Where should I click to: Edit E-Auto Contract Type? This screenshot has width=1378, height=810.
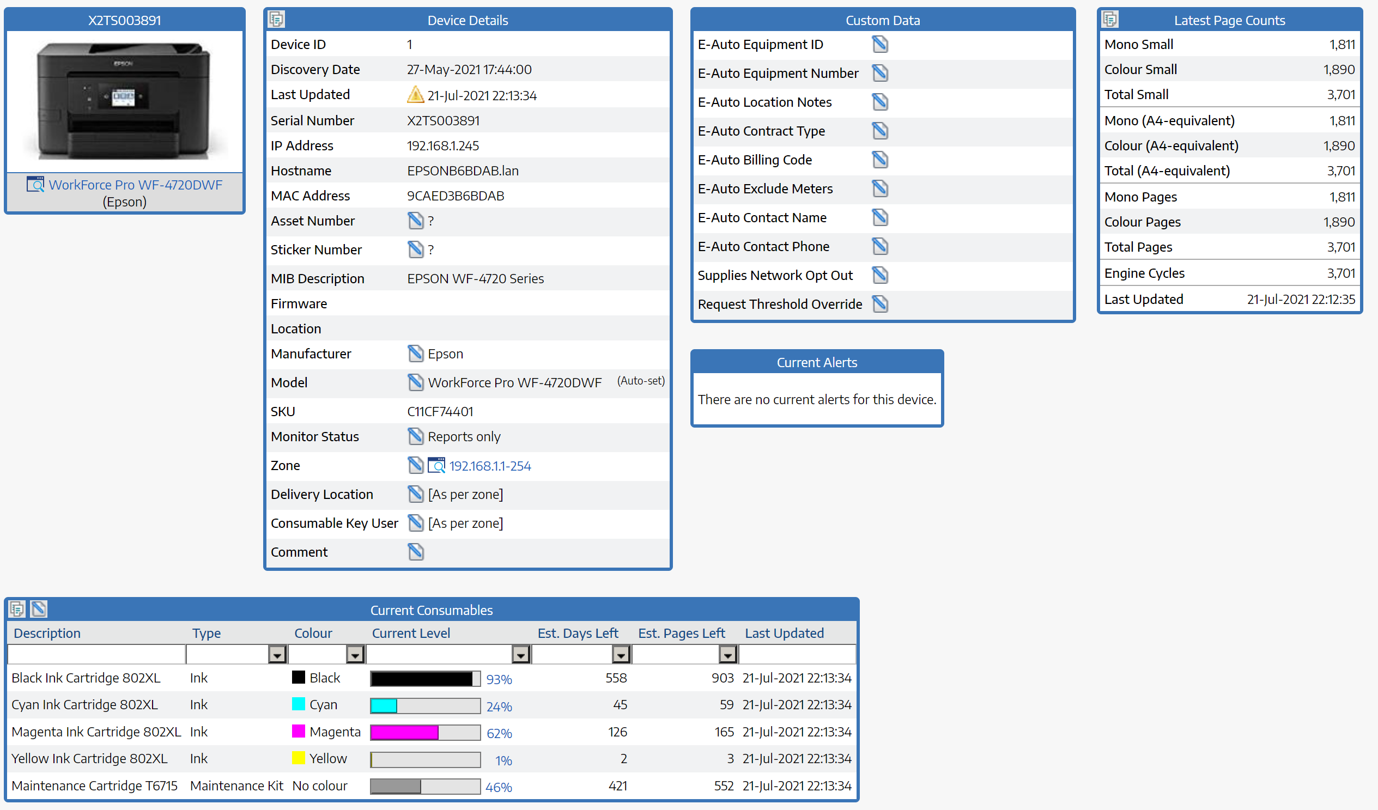pos(880,131)
